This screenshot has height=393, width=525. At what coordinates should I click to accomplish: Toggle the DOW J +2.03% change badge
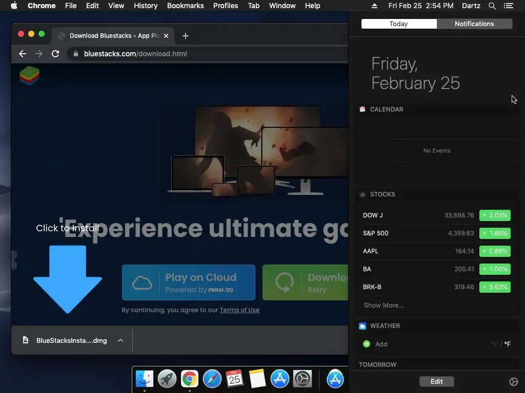click(495, 215)
